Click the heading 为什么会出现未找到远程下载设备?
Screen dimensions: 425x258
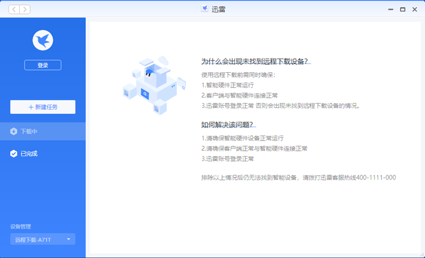(x=254, y=62)
